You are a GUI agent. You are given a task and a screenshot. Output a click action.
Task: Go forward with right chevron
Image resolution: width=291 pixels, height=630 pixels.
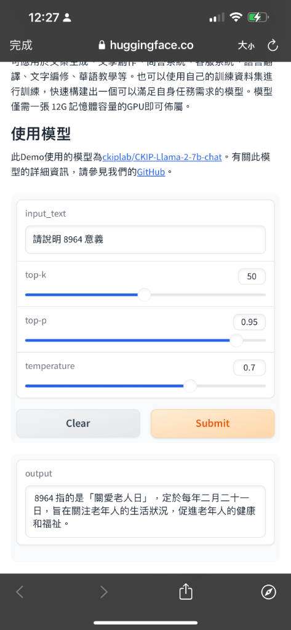tap(104, 592)
